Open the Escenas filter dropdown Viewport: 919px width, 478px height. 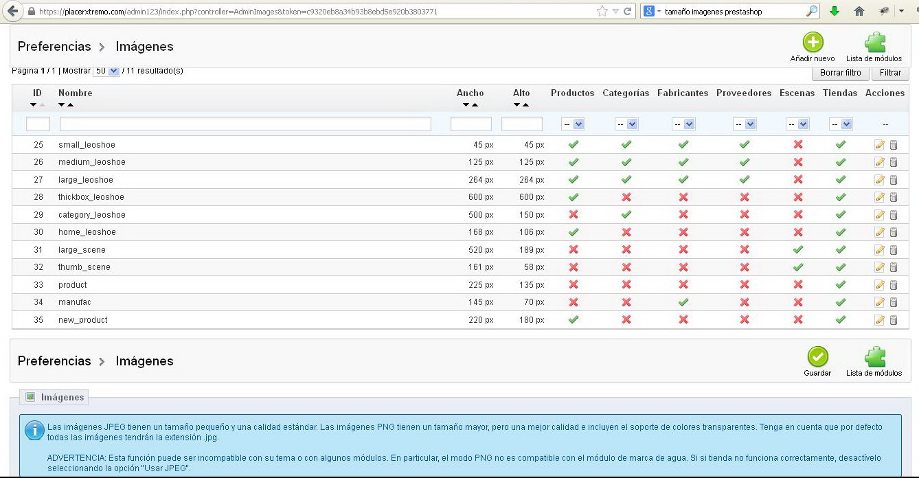pos(797,124)
